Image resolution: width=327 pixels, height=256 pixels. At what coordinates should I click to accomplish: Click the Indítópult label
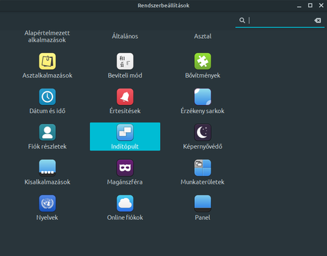(x=125, y=146)
